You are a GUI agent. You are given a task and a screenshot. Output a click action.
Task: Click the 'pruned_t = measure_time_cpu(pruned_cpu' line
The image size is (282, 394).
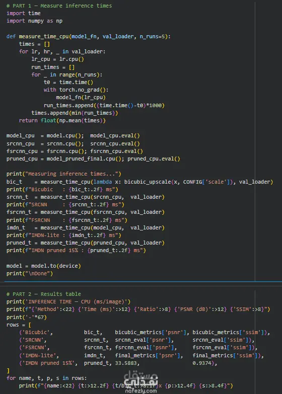[85, 243]
